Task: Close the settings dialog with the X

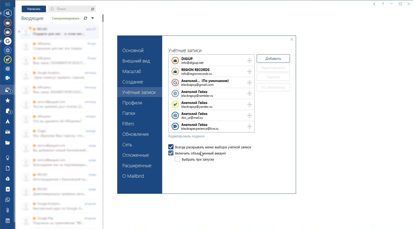Action: (292, 39)
